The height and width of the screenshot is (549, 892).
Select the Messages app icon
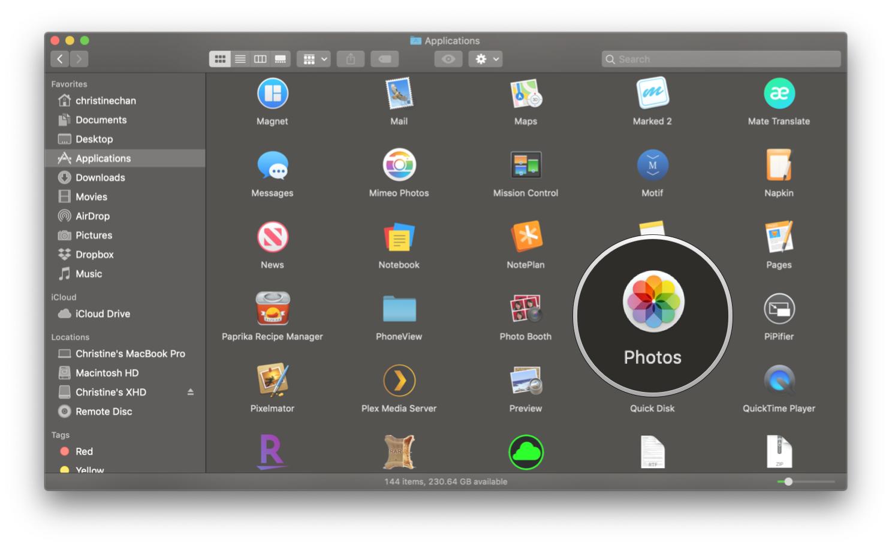tap(272, 165)
